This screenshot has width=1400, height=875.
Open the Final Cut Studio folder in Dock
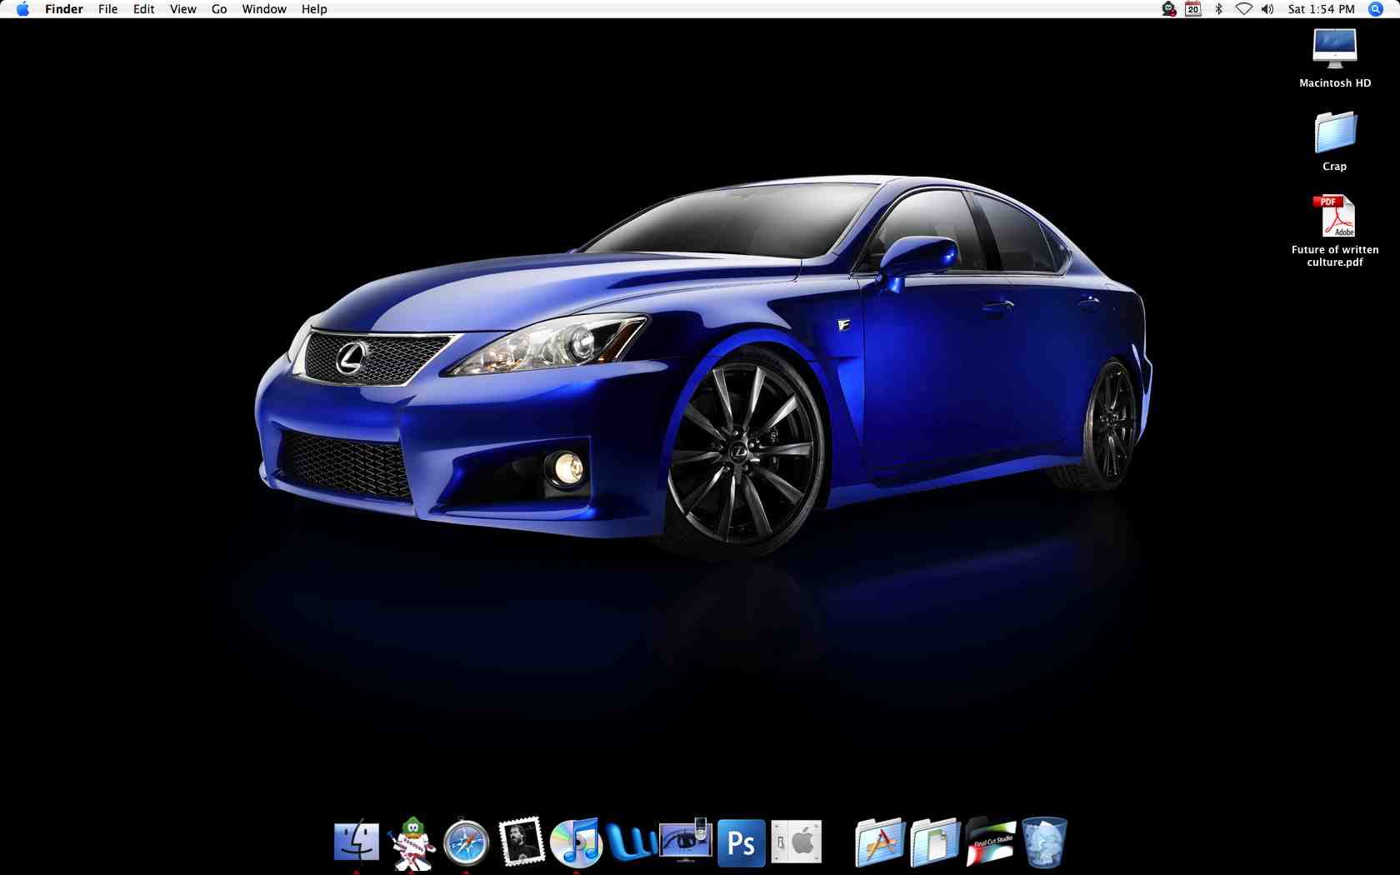989,842
